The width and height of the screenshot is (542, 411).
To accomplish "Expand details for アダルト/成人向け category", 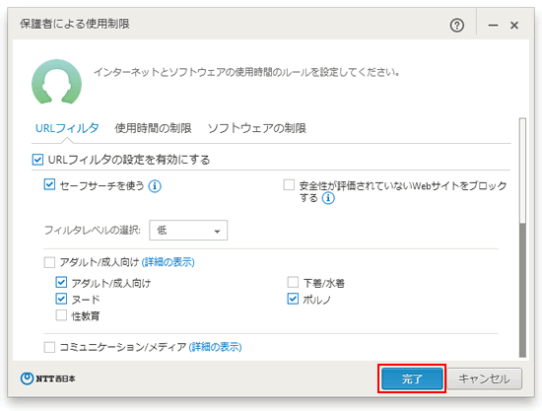I will (x=168, y=262).
